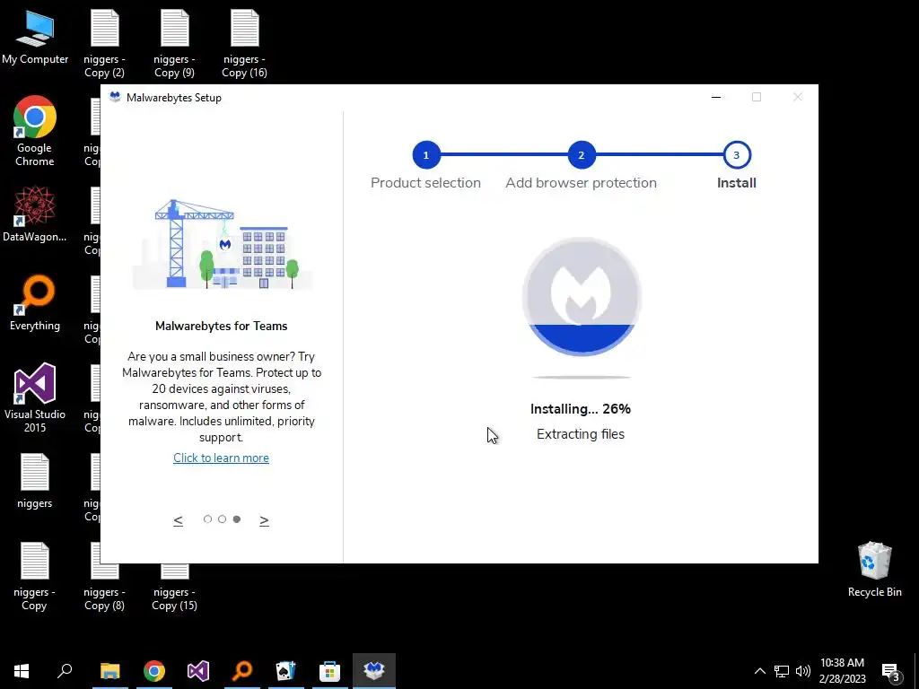Switch to Visual Studio in the taskbar
919x689 pixels.
point(198,671)
